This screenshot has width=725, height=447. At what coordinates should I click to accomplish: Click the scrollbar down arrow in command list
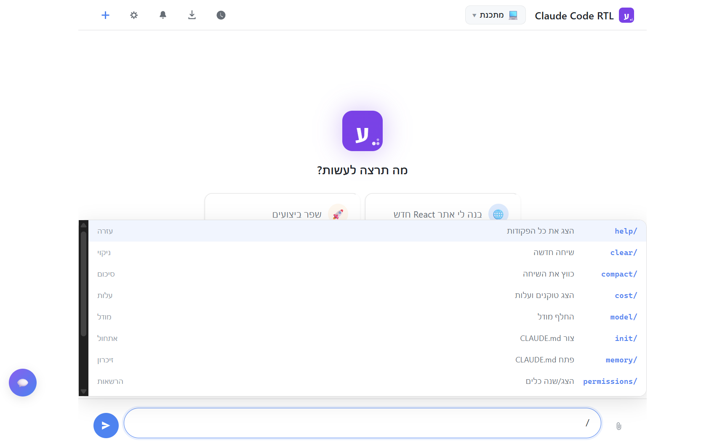pyautogui.click(x=83, y=391)
